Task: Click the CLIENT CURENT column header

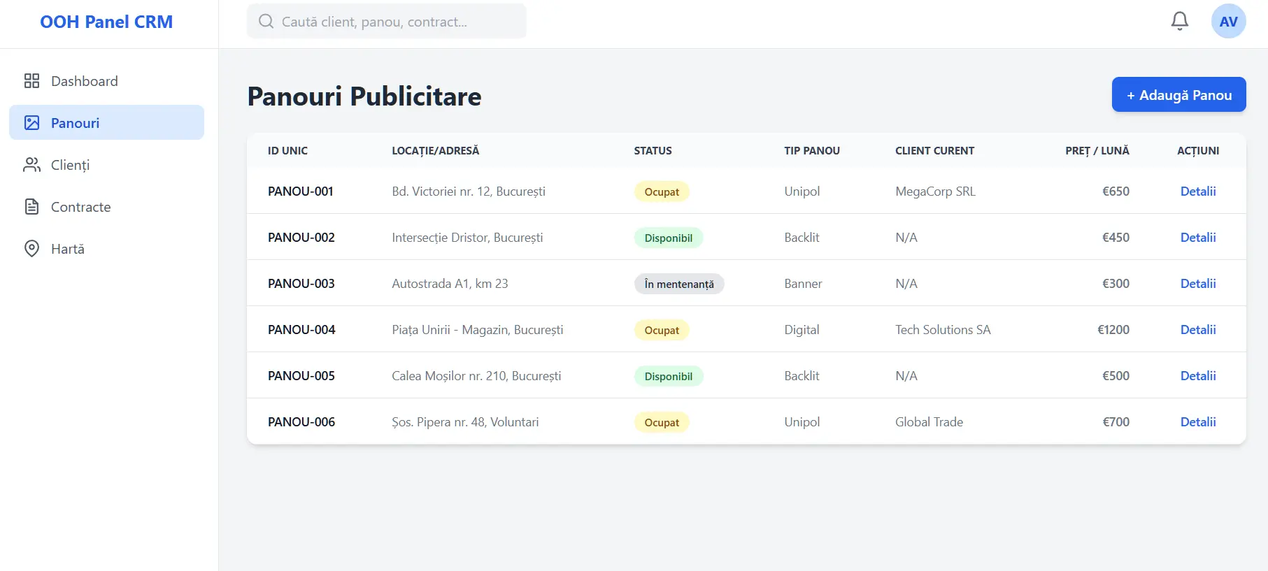Action: pyautogui.click(x=934, y=150)
